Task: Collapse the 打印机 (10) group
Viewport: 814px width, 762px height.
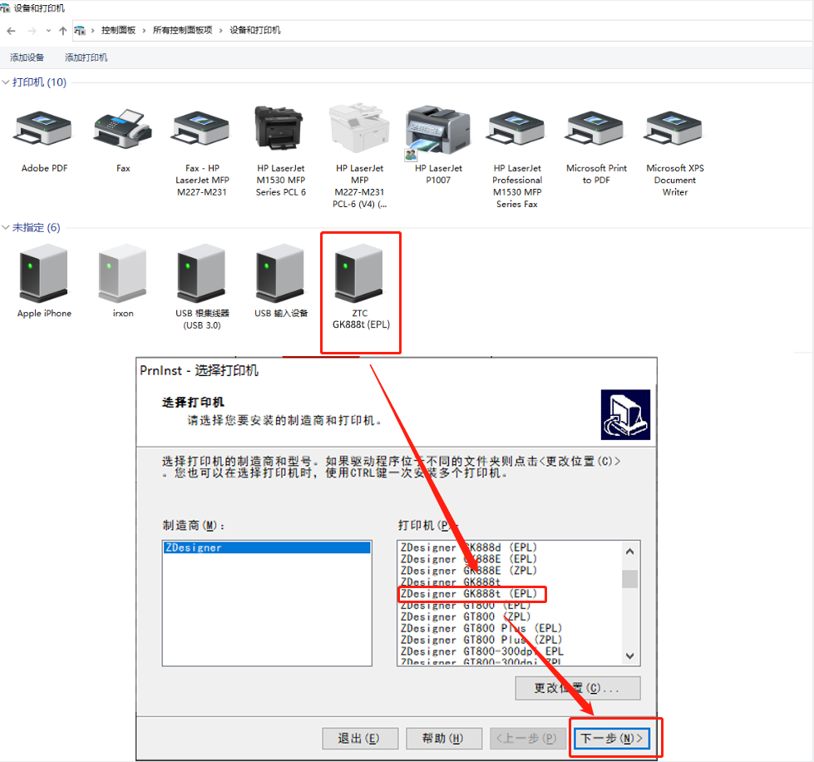Action: [6, 82]
